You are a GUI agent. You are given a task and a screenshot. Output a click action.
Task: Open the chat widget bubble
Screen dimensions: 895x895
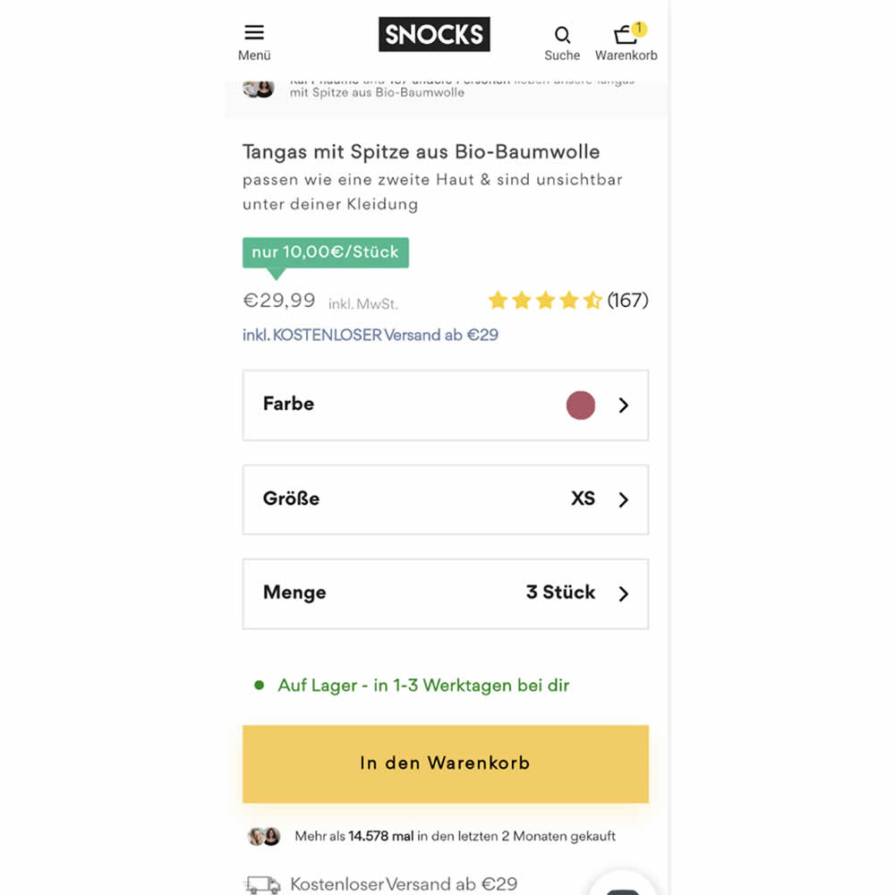pyautogui.click(x=623, y=886)
